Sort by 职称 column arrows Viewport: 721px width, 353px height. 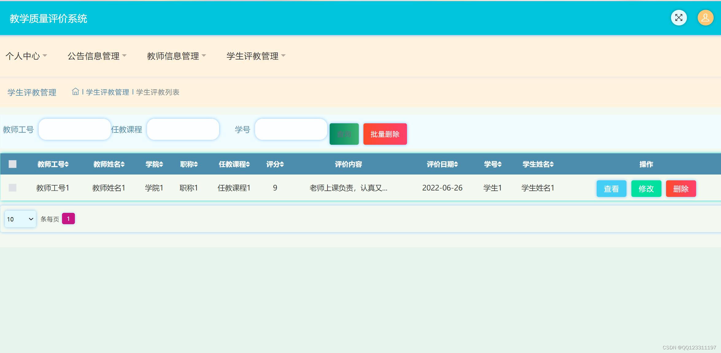196,164
